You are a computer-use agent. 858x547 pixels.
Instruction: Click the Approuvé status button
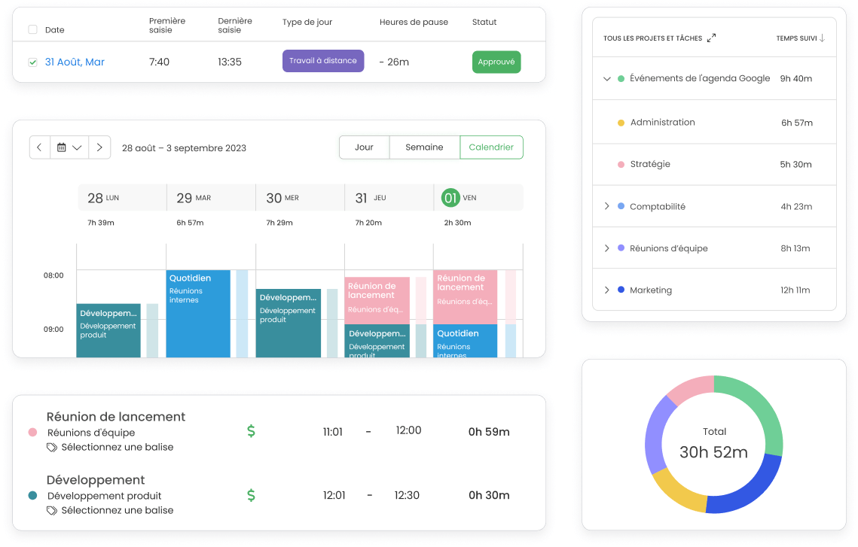(496, 62)
